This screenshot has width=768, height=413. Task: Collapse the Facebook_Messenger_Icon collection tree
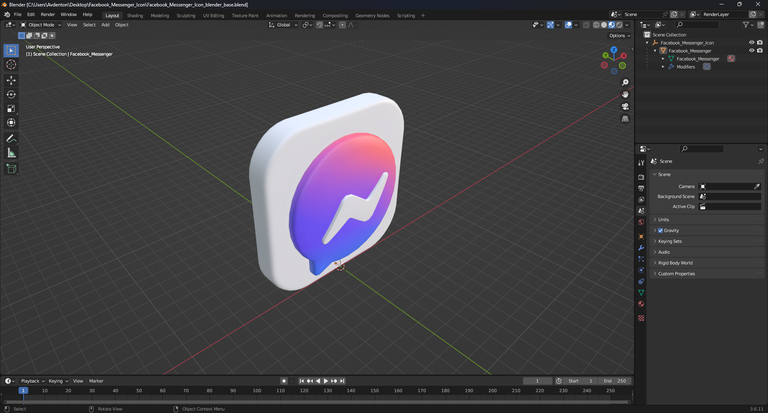(x=647, y=43)
